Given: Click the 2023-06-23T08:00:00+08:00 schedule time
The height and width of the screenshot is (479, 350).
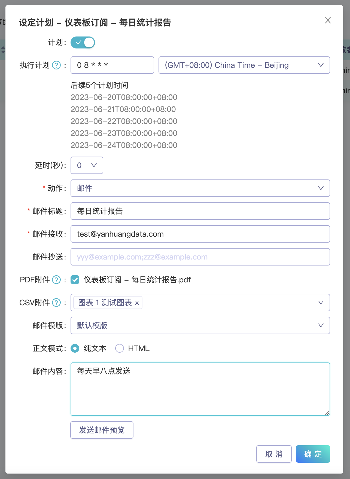Looking at the screenshot, I should (x=124, y=133).
